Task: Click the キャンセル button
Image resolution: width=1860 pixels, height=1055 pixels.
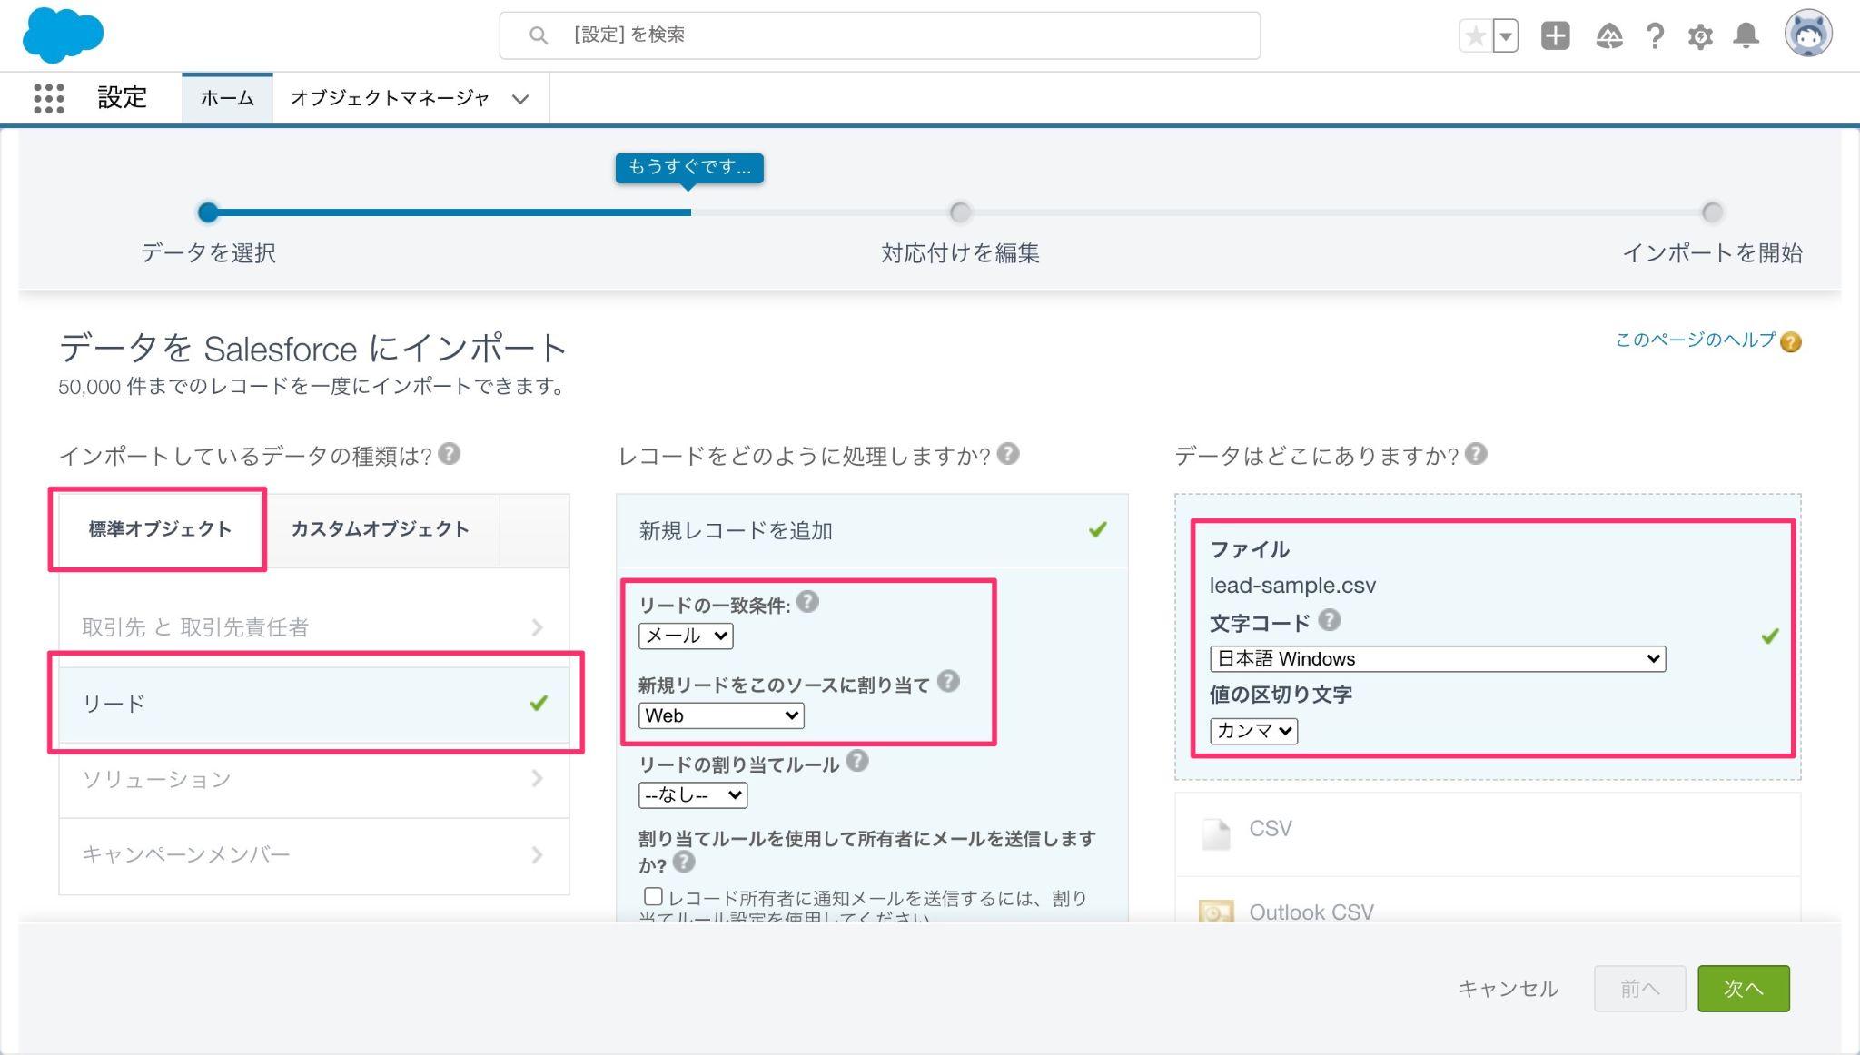Action: (1509, 989)
